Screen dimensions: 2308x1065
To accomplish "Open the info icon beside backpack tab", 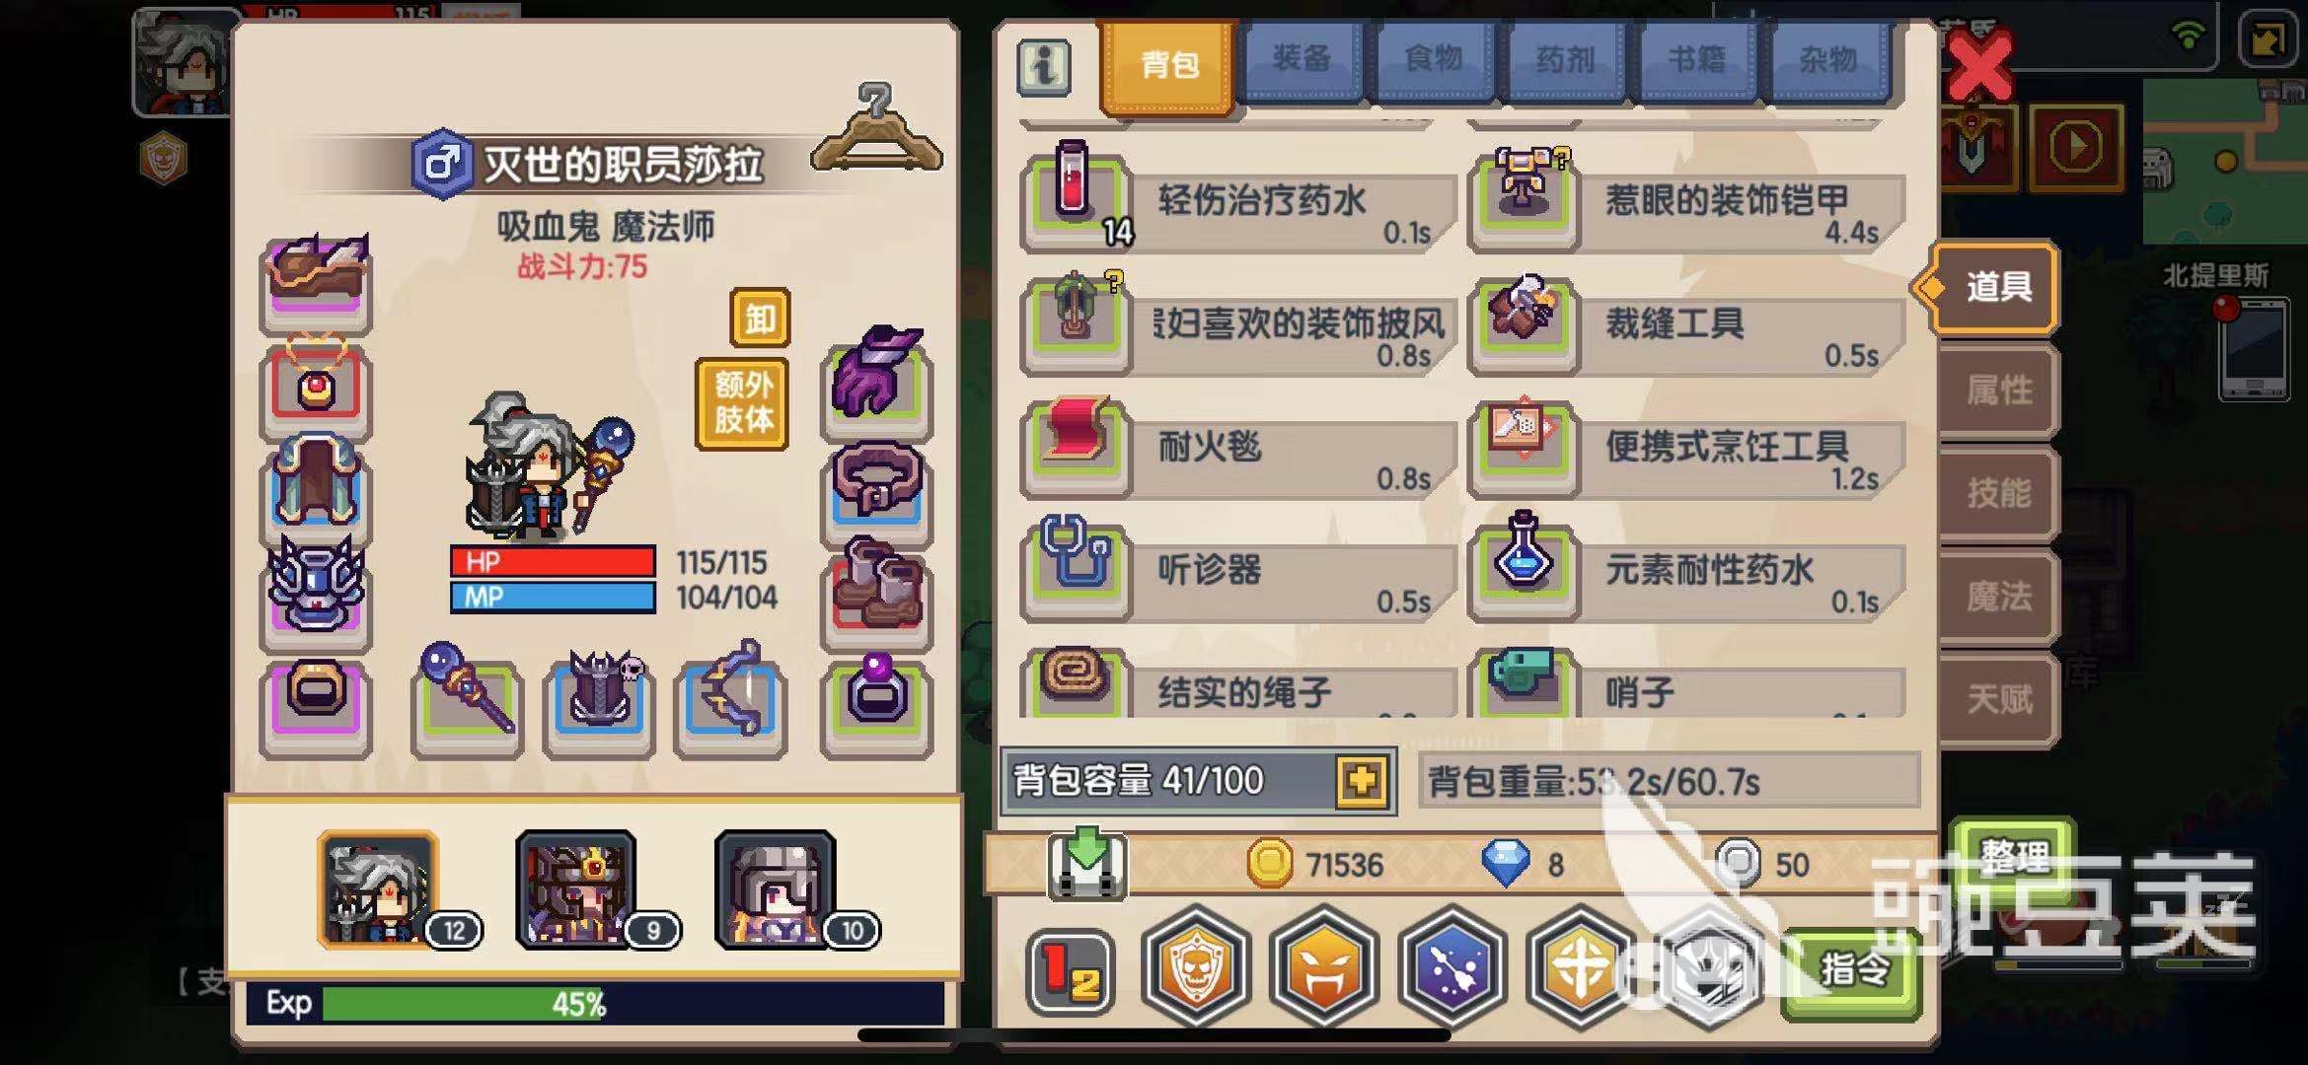I will click(x=1043, y=67).
